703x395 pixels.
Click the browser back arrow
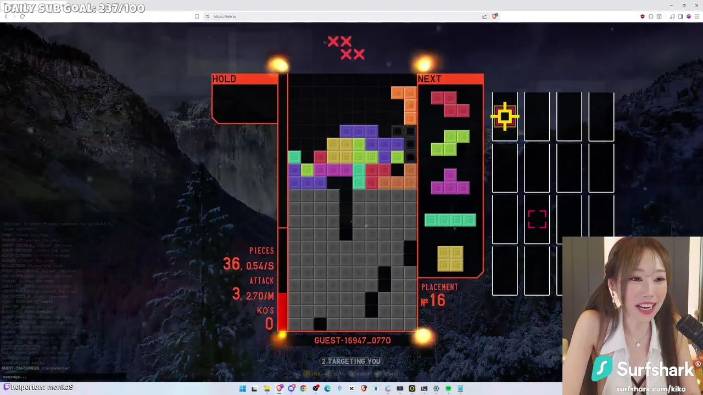pyautogui.click(x=6, y=16)
